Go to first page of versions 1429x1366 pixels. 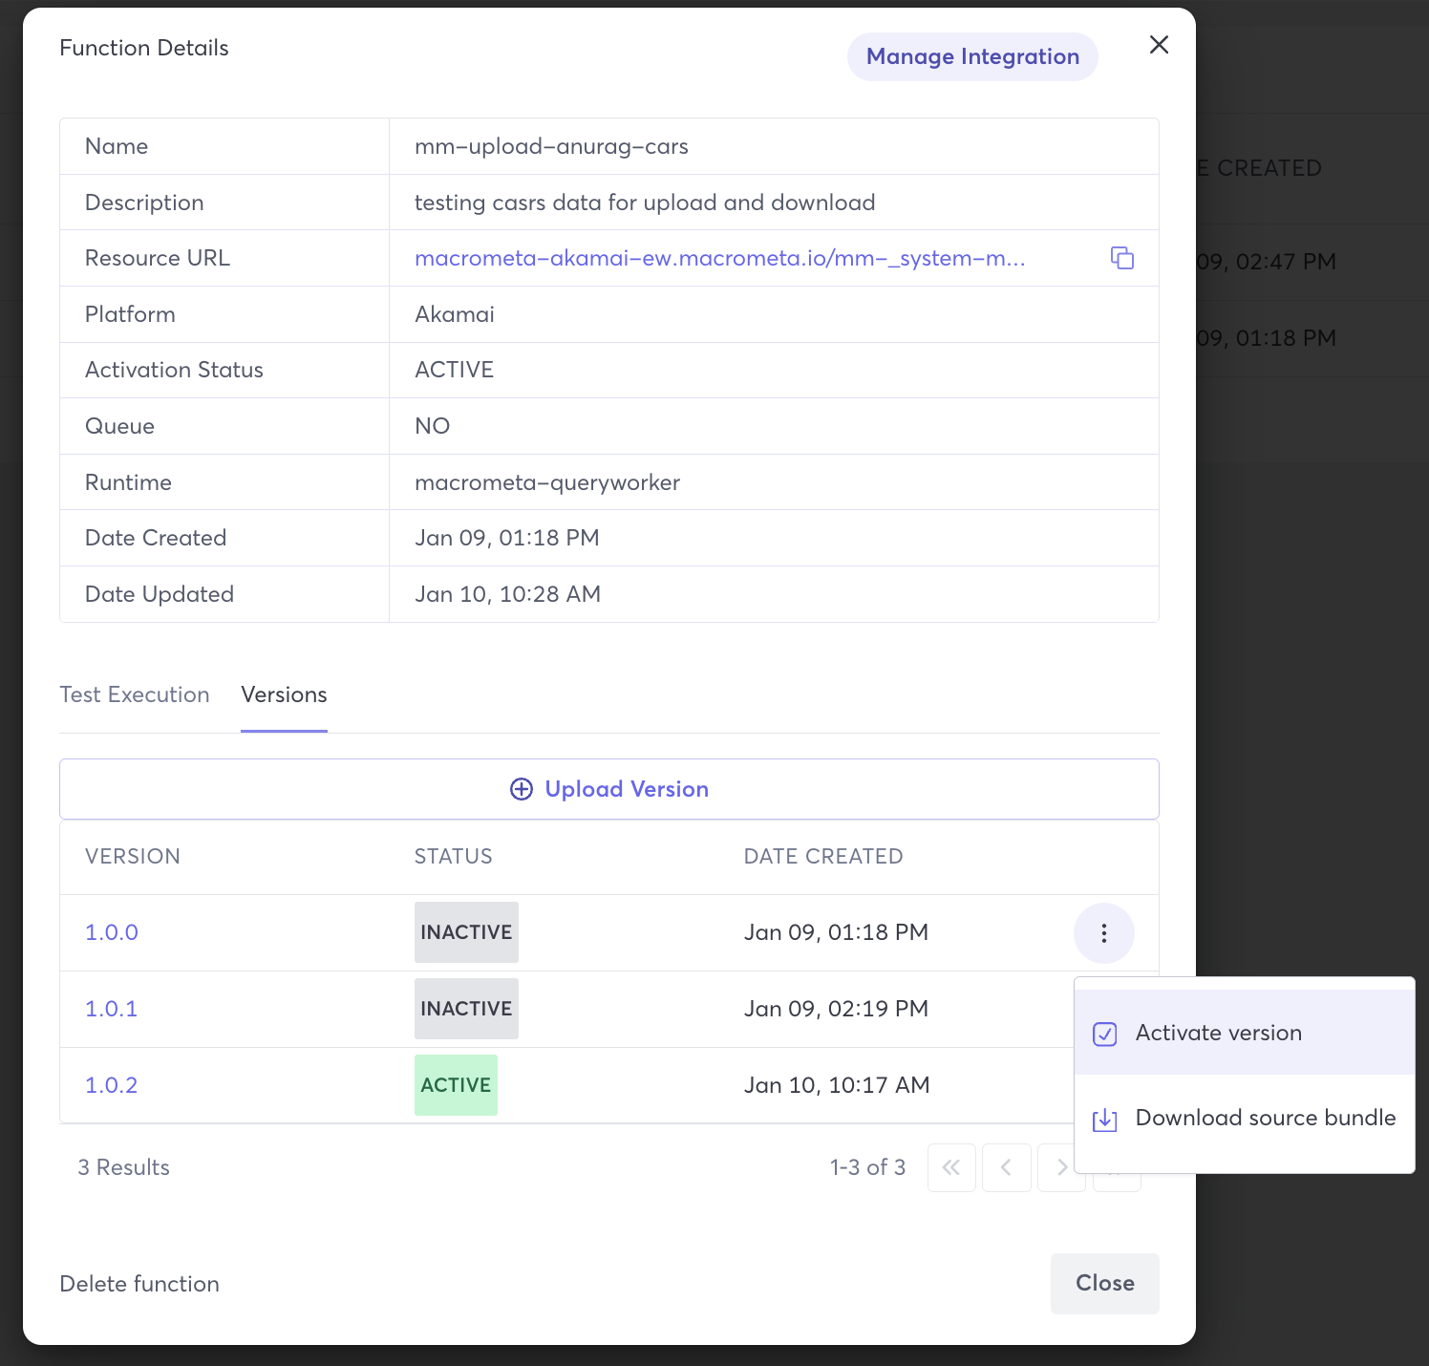pos(951,1167)
